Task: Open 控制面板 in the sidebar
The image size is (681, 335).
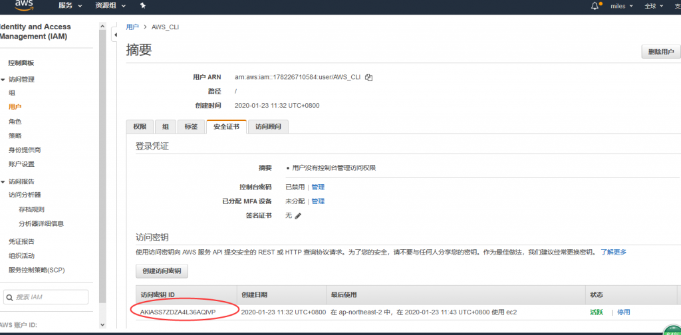Action: 21,63
